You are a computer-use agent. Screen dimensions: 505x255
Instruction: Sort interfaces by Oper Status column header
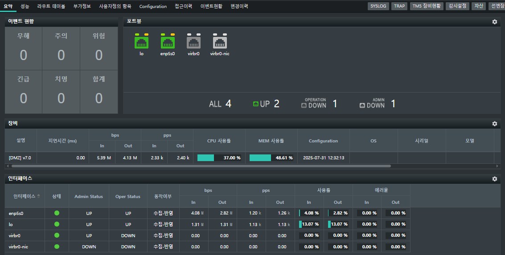point(128,196)
